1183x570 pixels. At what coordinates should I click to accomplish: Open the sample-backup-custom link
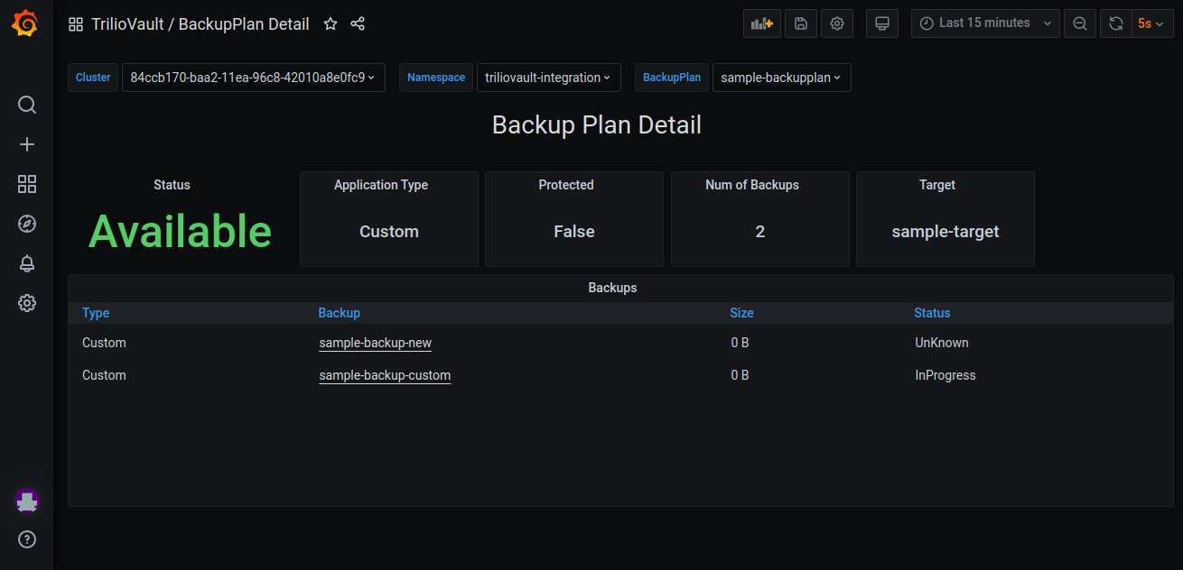point(385,375)
